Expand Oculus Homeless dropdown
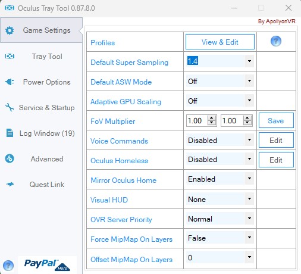The height and width of the screenshot is (274, 301). pyautogui.click(x=249, y=159)
